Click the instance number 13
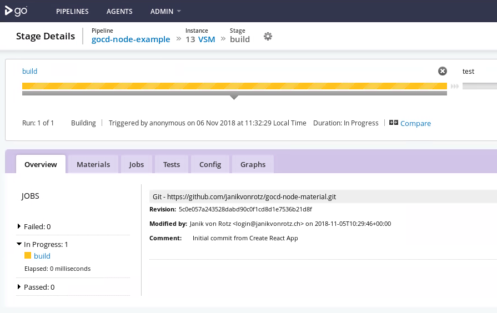 pos(190,39)
